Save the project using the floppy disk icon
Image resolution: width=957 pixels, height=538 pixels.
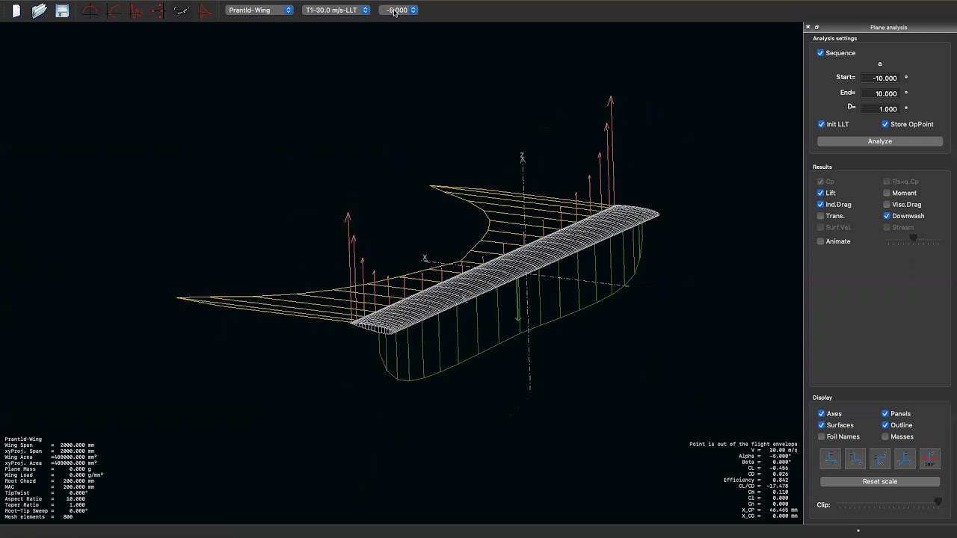(x=62, y=10)
